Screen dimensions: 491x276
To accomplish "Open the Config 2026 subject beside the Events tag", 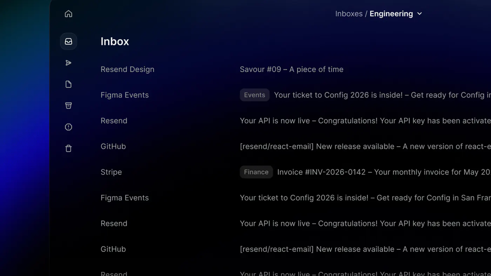I will (382, 95).
